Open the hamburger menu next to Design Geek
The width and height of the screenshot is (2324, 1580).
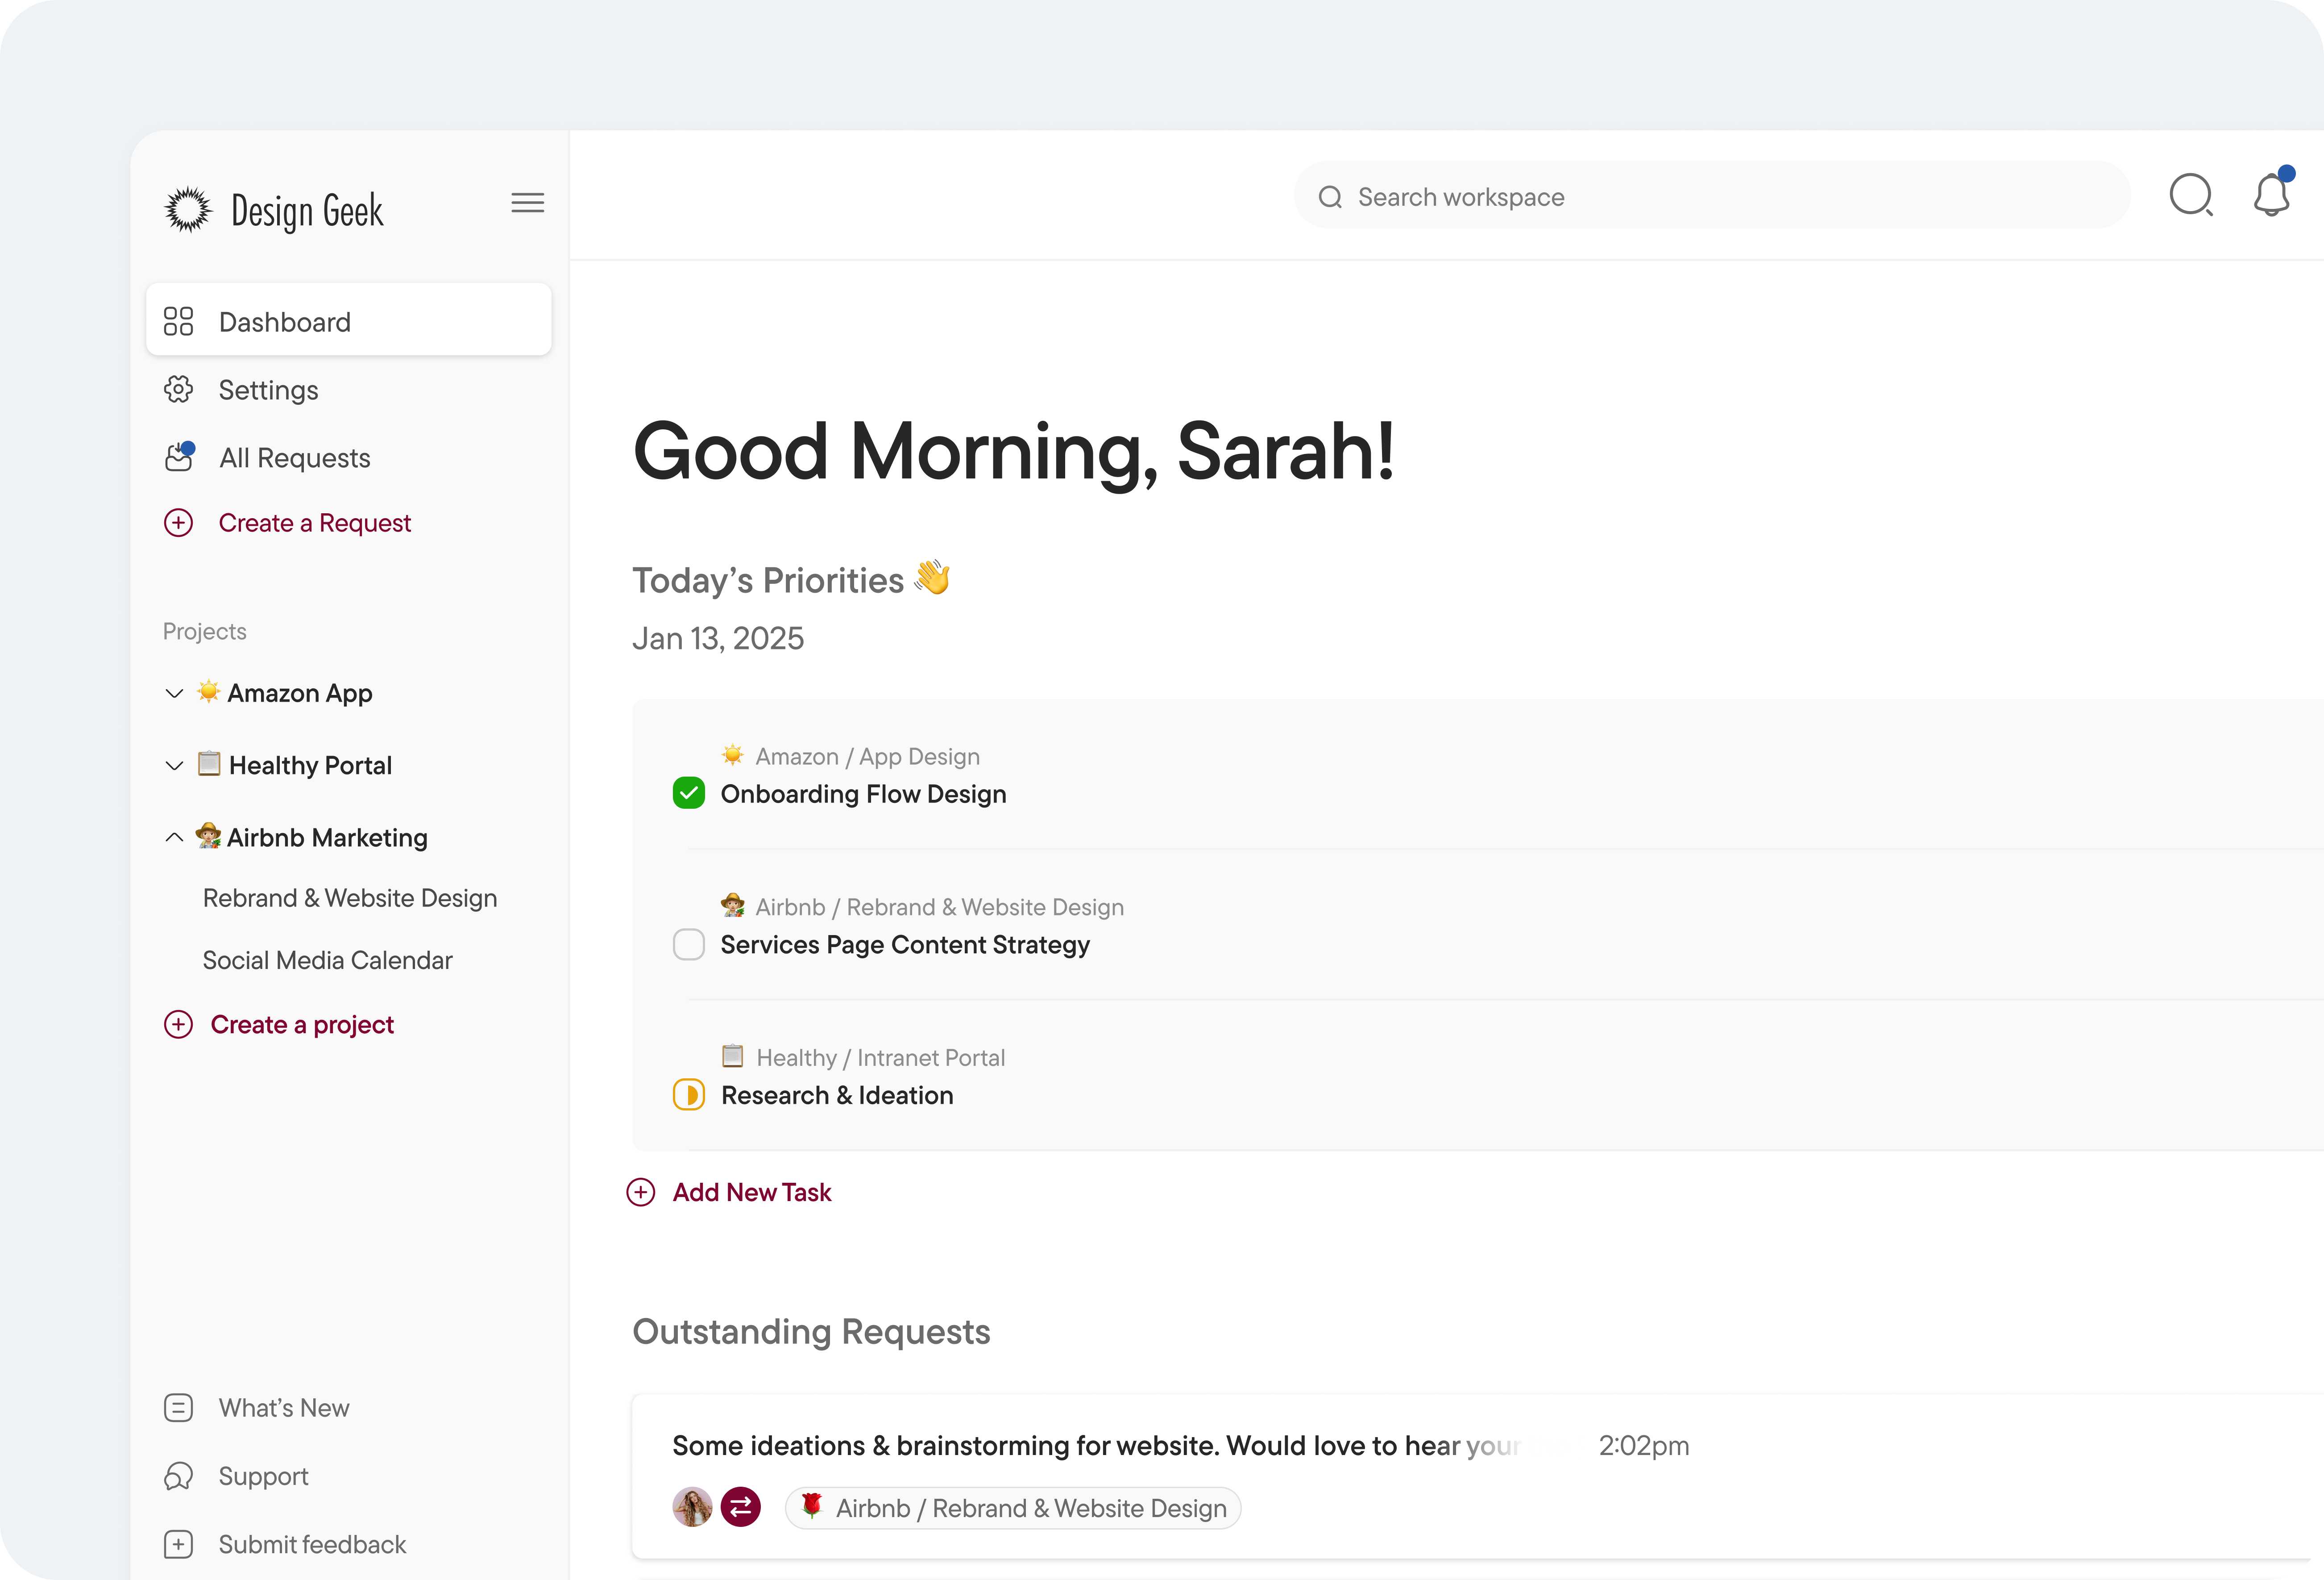(528, 202)
